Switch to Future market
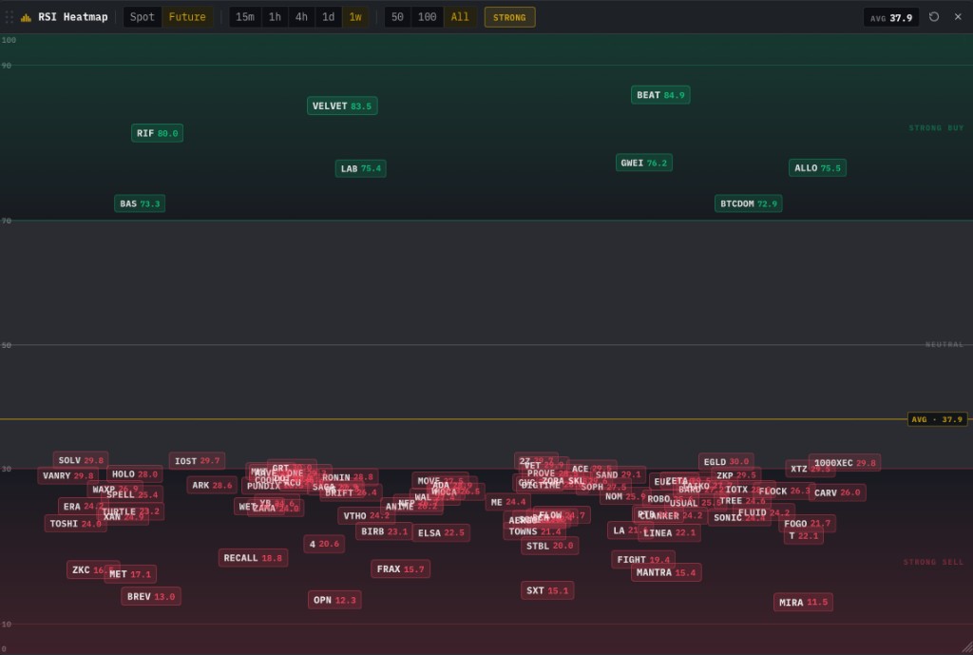The height and width of the screenshot is (655, 973). [x=187, y=17]
